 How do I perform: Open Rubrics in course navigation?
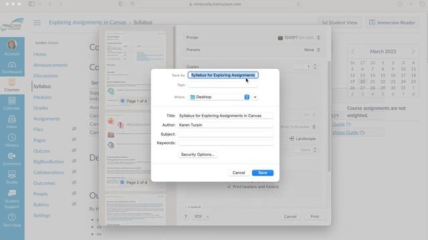point(41,205)
